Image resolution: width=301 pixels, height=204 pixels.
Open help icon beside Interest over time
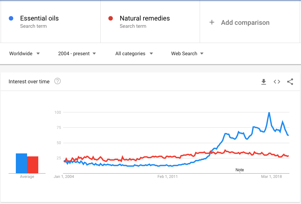click(57, 81)
